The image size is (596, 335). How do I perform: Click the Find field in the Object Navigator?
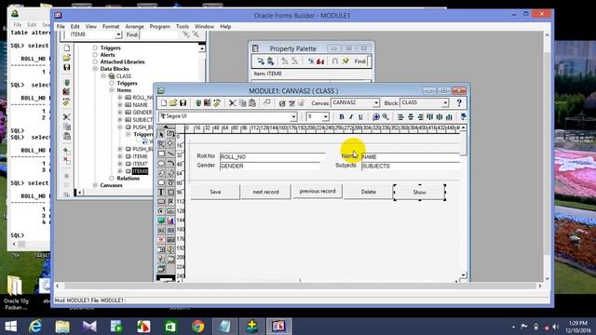158,35
